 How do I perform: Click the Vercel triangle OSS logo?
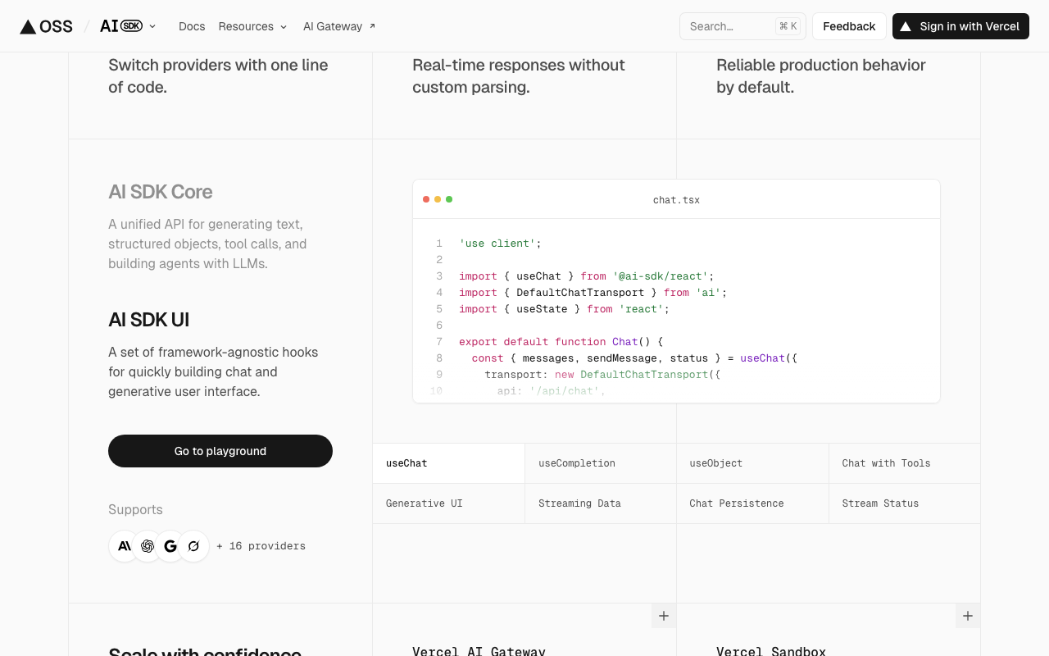(46, 26)
